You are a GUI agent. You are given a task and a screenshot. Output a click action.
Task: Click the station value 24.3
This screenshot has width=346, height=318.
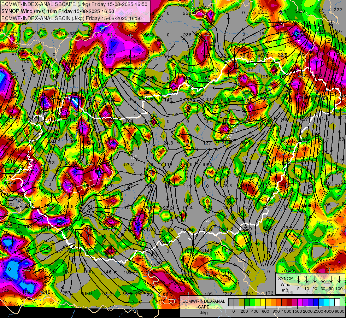point(168,143)
